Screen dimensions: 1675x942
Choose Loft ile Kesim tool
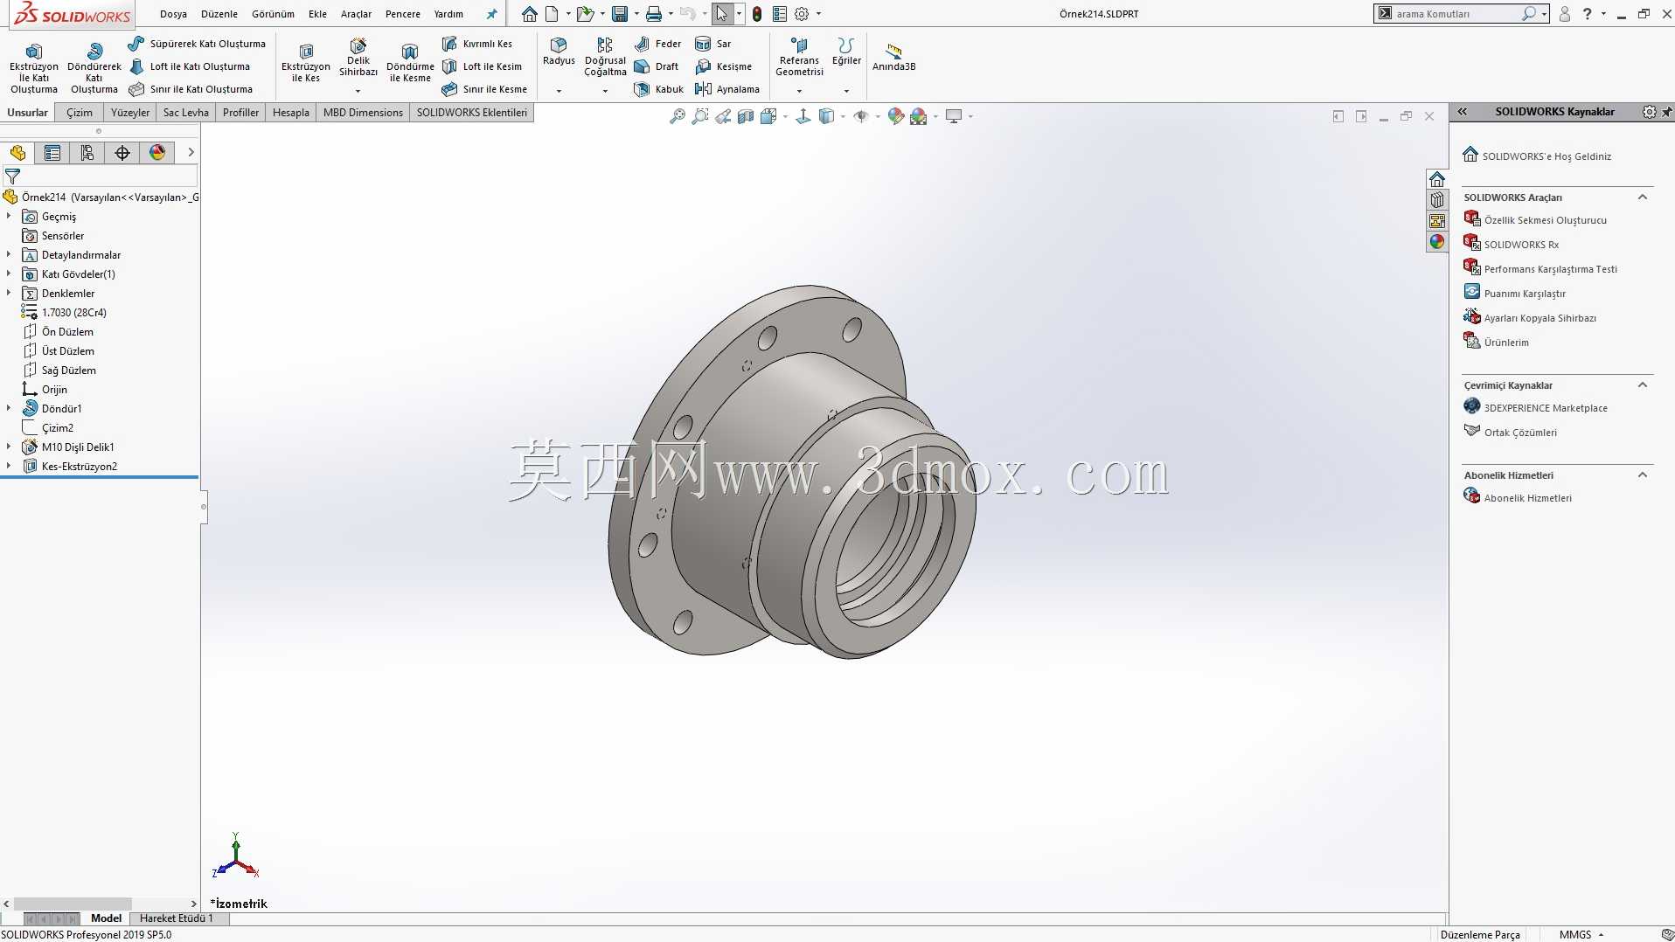[483, 66]
